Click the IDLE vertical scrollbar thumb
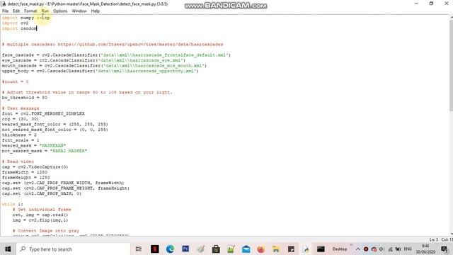Image resolution: width=453 pixels, height=255 pixels. click(451, 65)
